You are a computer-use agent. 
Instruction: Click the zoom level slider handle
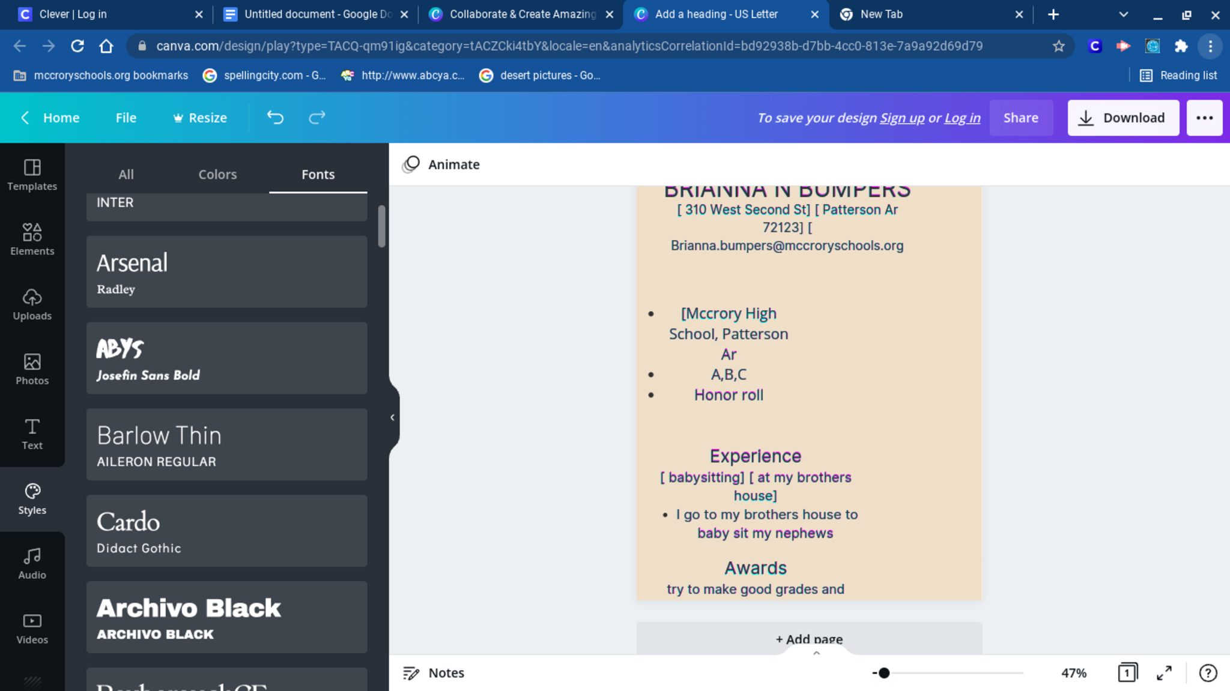pos(883,673)
